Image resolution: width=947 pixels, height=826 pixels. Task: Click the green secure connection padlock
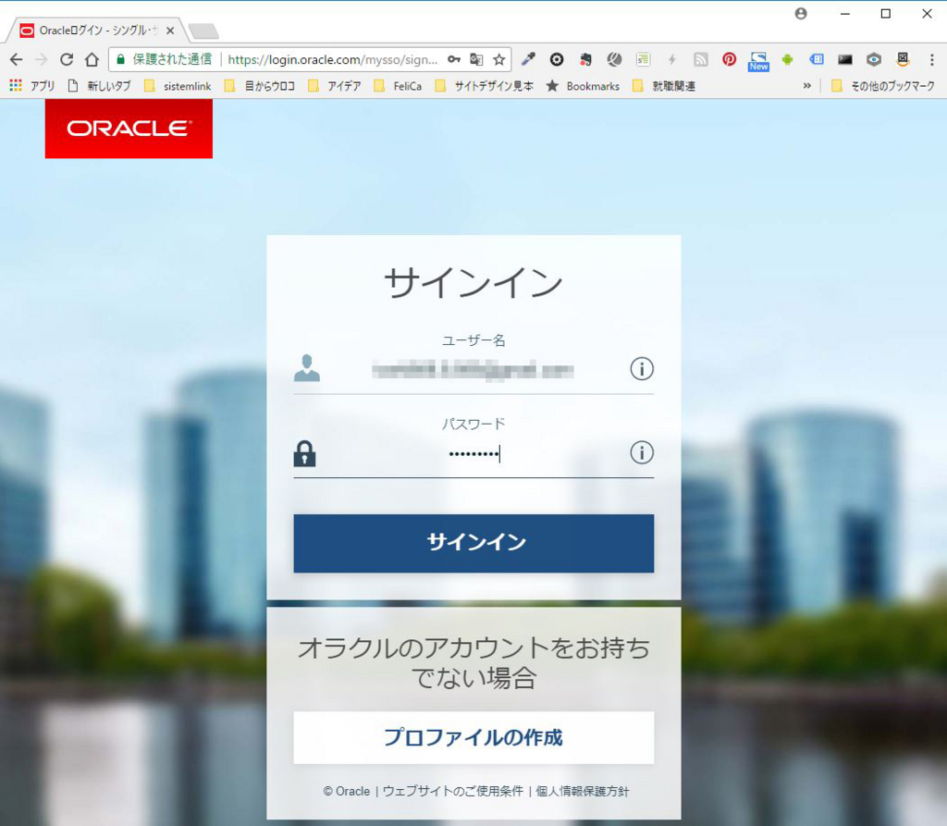(x=121, y=59)
